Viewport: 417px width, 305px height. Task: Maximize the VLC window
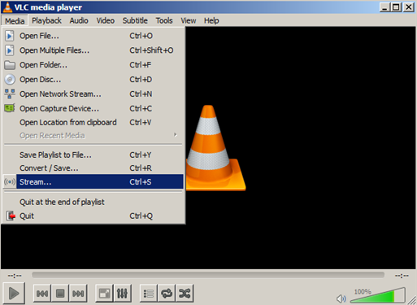(396, 7)
